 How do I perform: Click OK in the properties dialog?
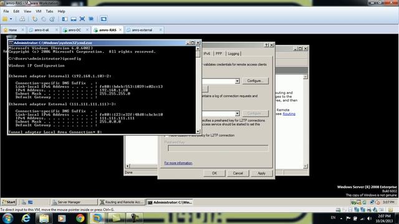tap(214, 173)
